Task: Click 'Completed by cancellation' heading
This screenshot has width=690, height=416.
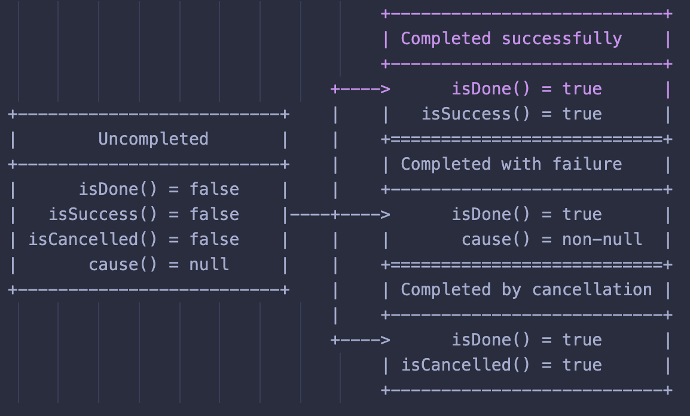Action: 526,290
